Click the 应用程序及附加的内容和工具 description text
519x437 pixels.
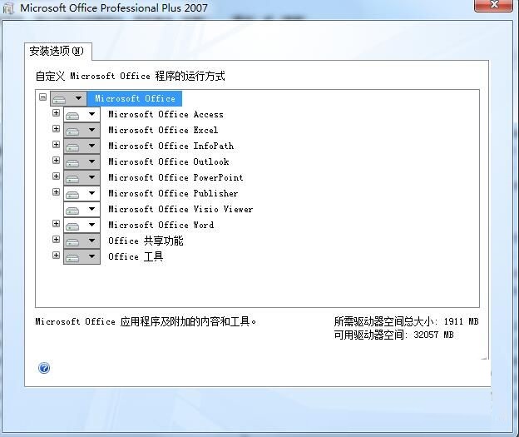pos(146,321)
